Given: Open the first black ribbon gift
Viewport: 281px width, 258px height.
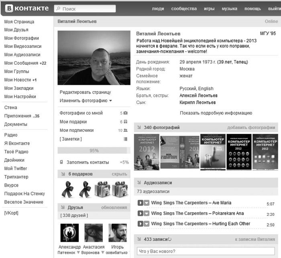Looking at the screenshot, I should 67,189.
